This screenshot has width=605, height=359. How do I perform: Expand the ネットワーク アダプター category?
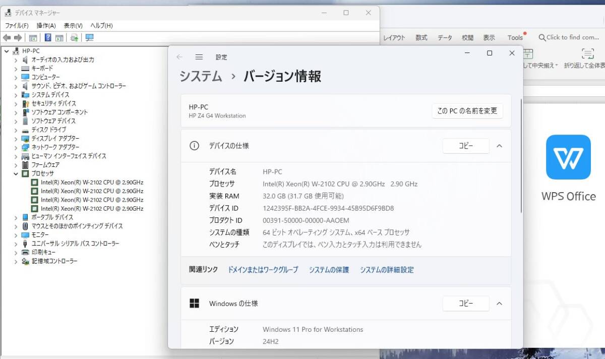click(x=16, y=147)
